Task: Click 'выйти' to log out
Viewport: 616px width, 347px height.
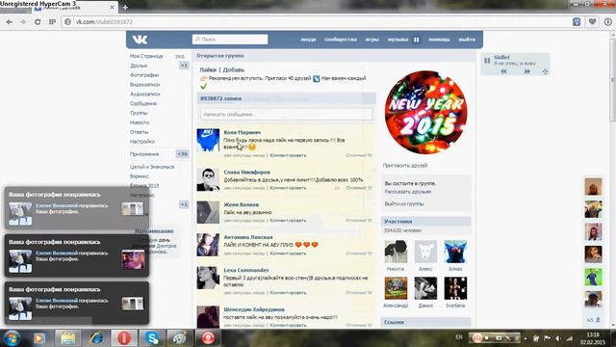Action: [x=467, y=40]
